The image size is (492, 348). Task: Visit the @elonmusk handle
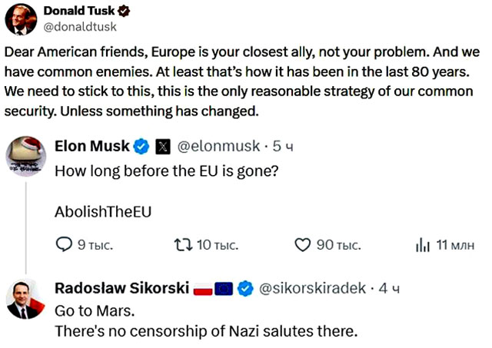click(219, 145)
